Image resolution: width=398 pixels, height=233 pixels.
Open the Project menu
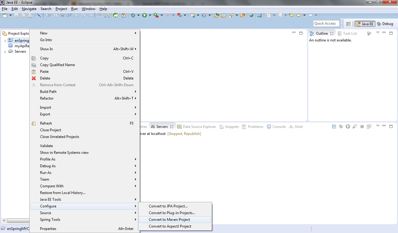click(x=61, y=9)
